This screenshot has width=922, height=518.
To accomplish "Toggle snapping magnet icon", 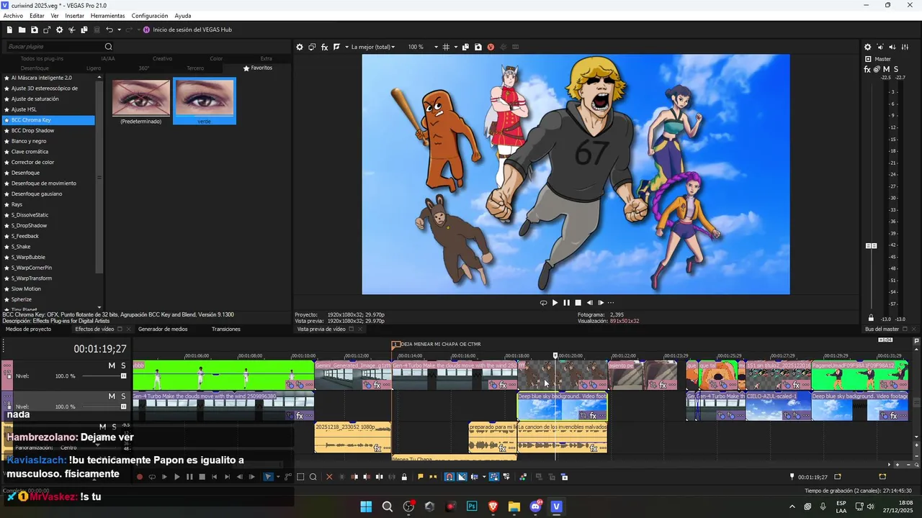I will pyautogui.click(x=449, y=476).
